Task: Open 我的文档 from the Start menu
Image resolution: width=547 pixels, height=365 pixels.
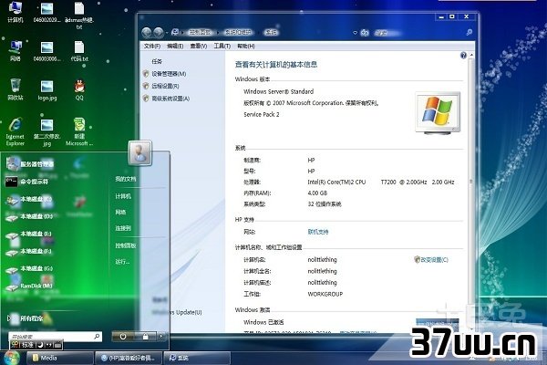Action: pyautogui.click(x=126, y=179)
